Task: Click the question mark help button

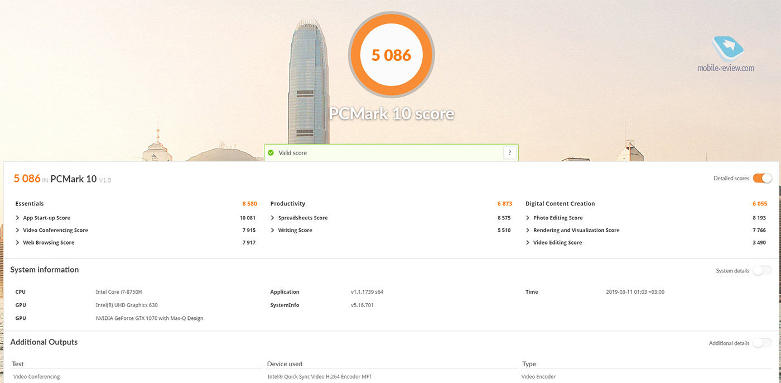Action: [x=509, y=153]
